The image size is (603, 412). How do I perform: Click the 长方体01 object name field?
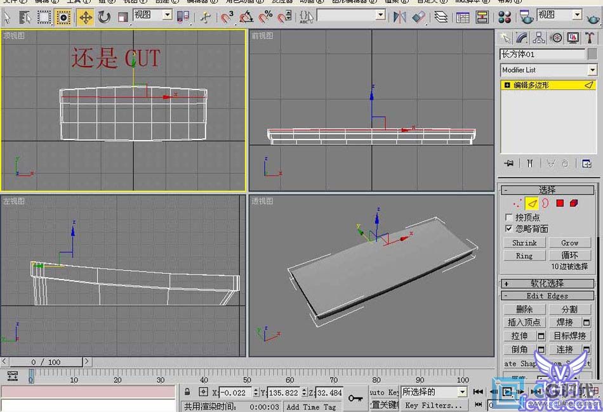[x=543, y=54]
